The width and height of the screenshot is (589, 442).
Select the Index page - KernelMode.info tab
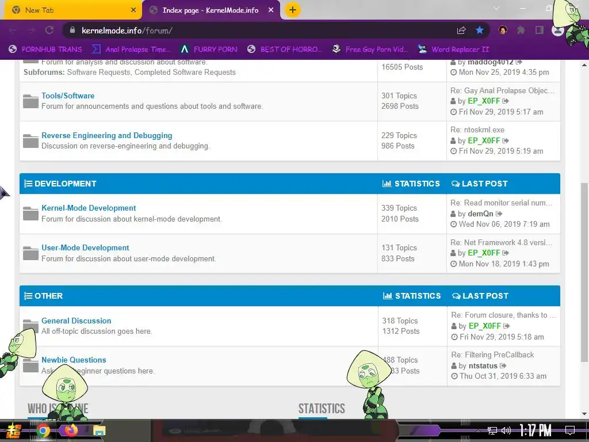(211, 10)
